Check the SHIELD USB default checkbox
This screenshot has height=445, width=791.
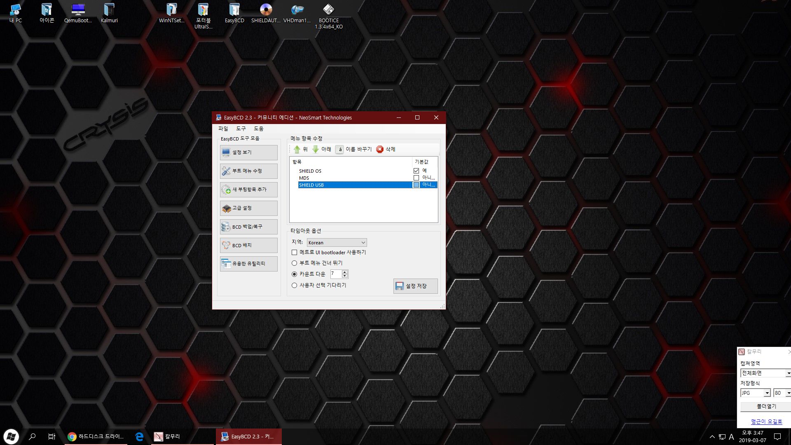416,185
